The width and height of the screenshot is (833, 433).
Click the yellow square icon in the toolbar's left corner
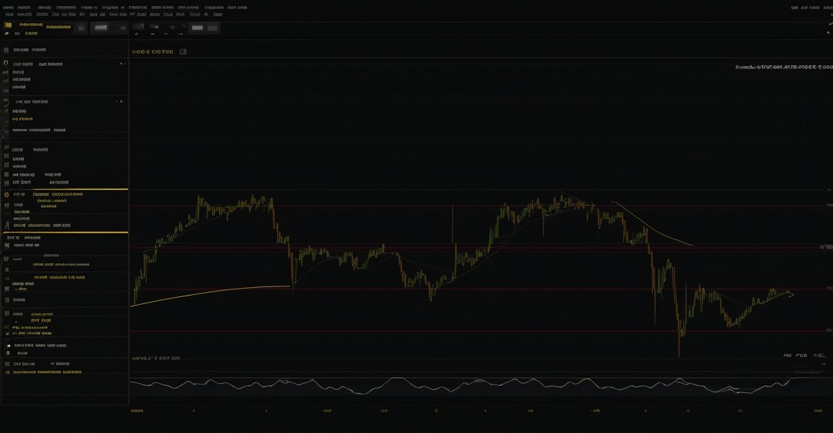click(x=8, y=25)
